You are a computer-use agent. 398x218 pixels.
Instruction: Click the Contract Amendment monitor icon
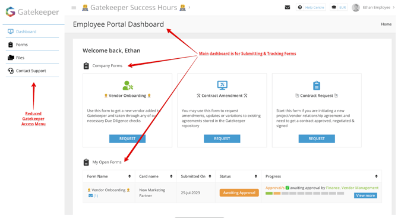tap(222, 86)
